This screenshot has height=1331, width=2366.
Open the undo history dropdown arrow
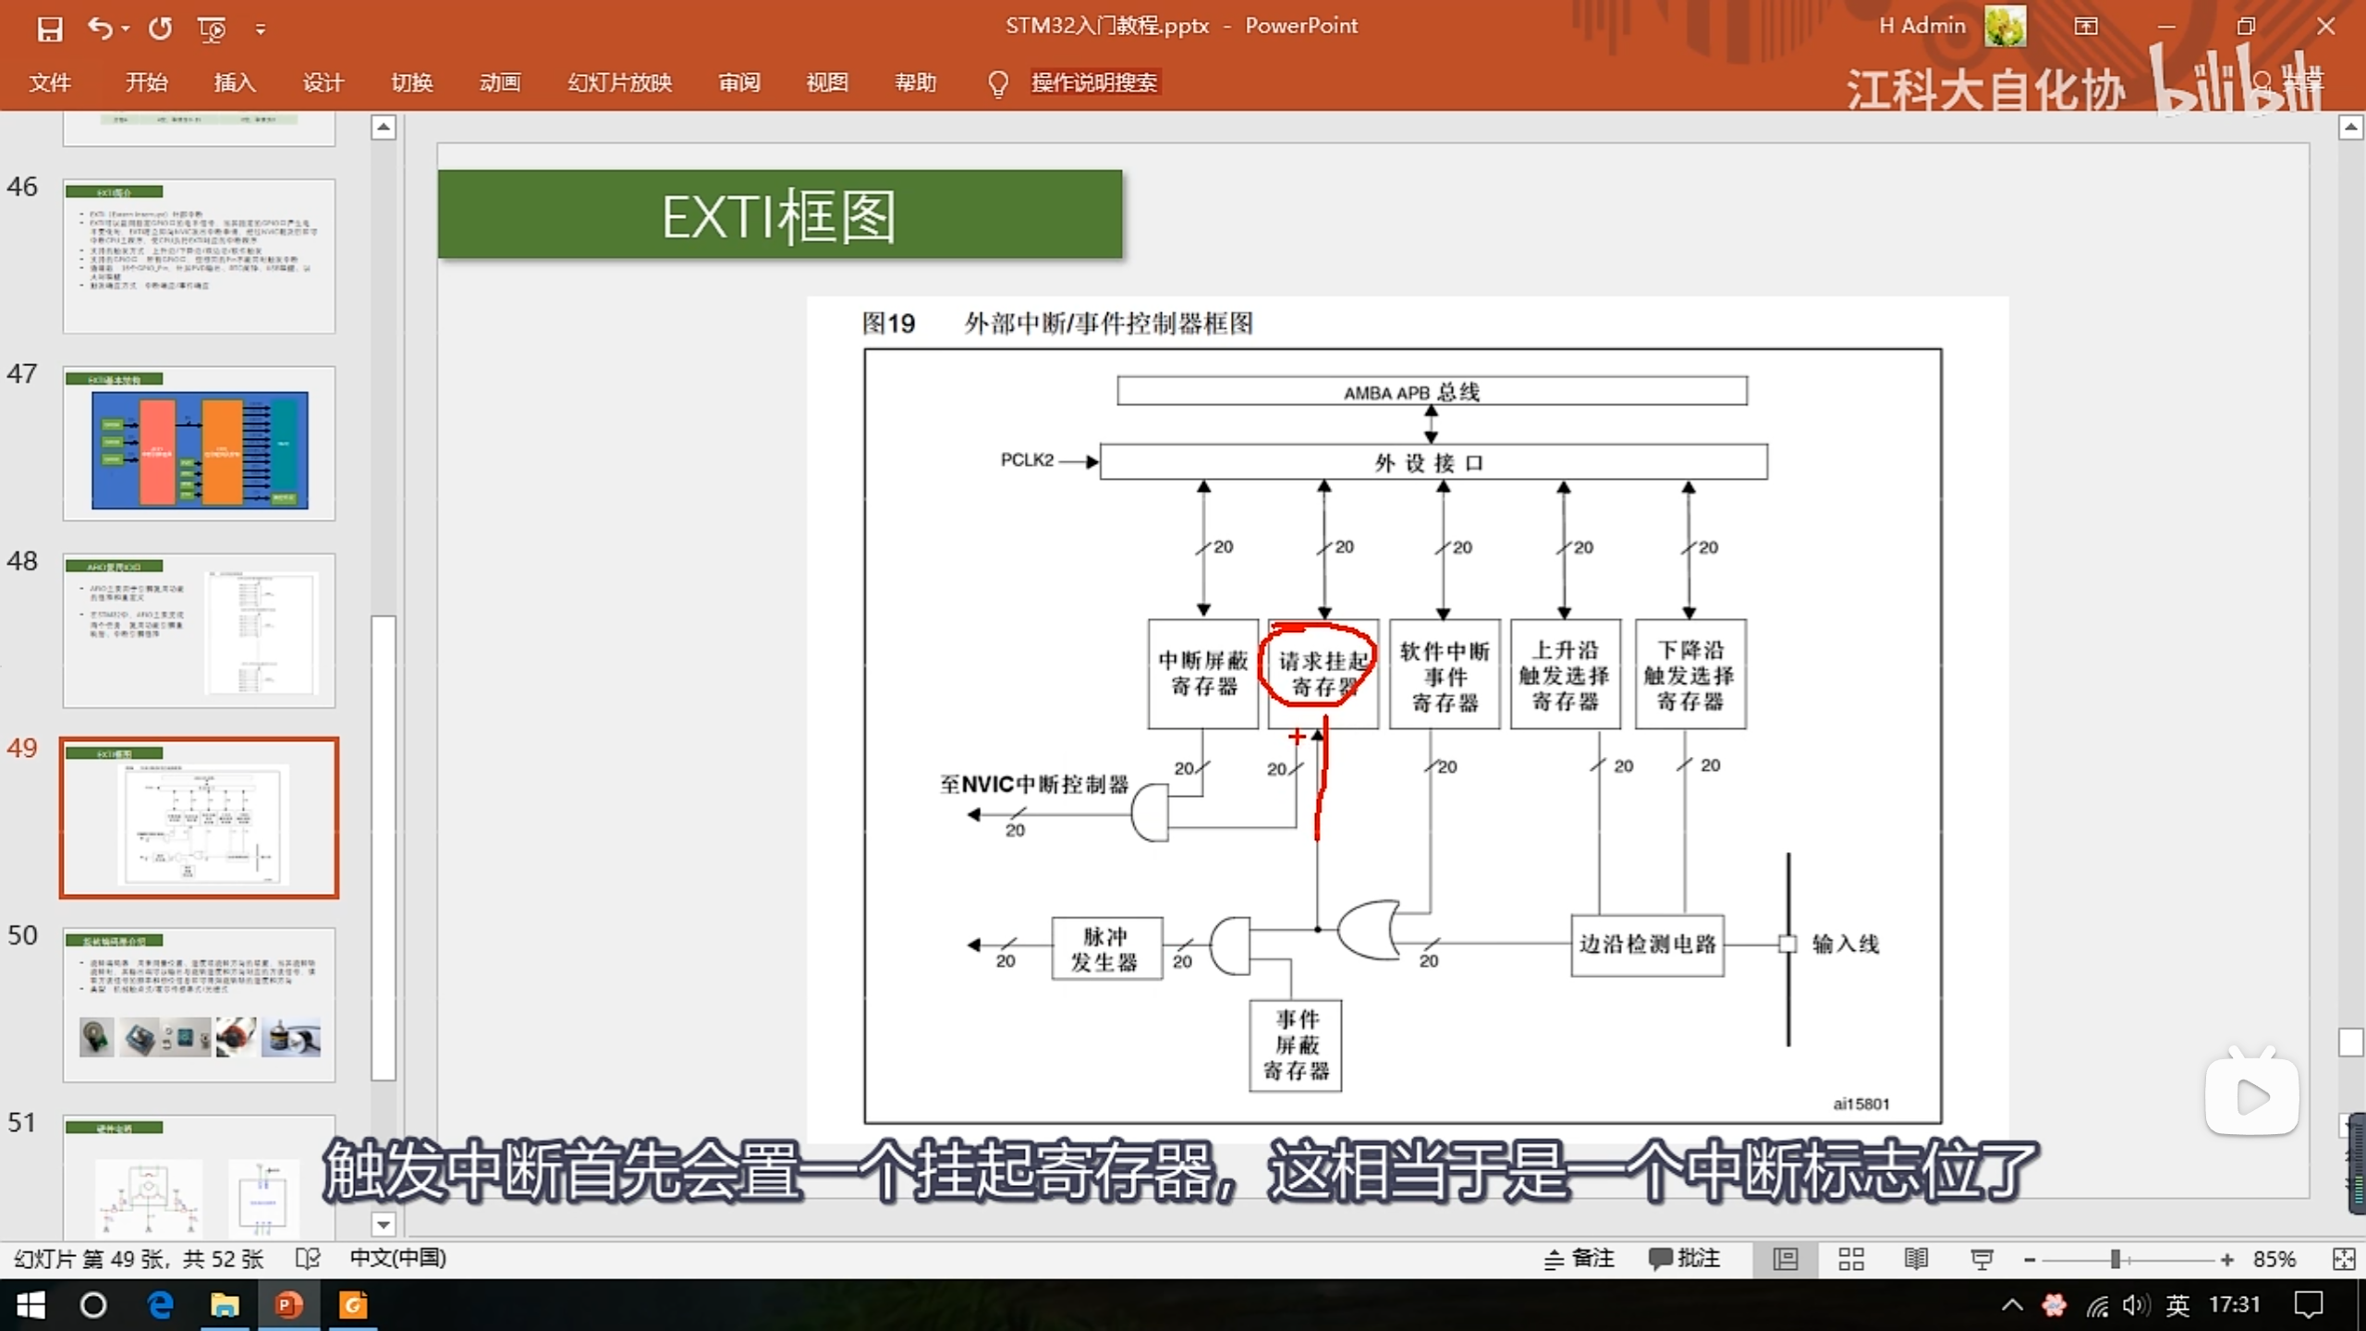point(126,30)
